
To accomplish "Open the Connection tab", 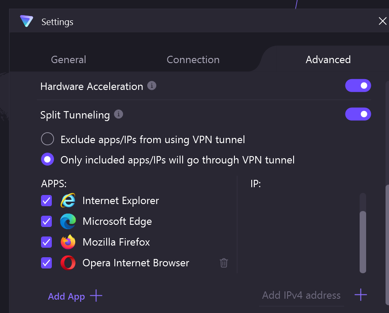I will pos(193,60).
